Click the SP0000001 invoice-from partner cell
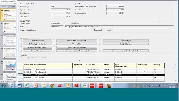The height and width of the screenshot is (101, 179). pyautogui.click(x=29, y=70)
